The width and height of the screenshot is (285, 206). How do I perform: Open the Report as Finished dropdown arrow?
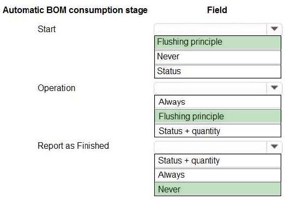(x=274, y=147)
